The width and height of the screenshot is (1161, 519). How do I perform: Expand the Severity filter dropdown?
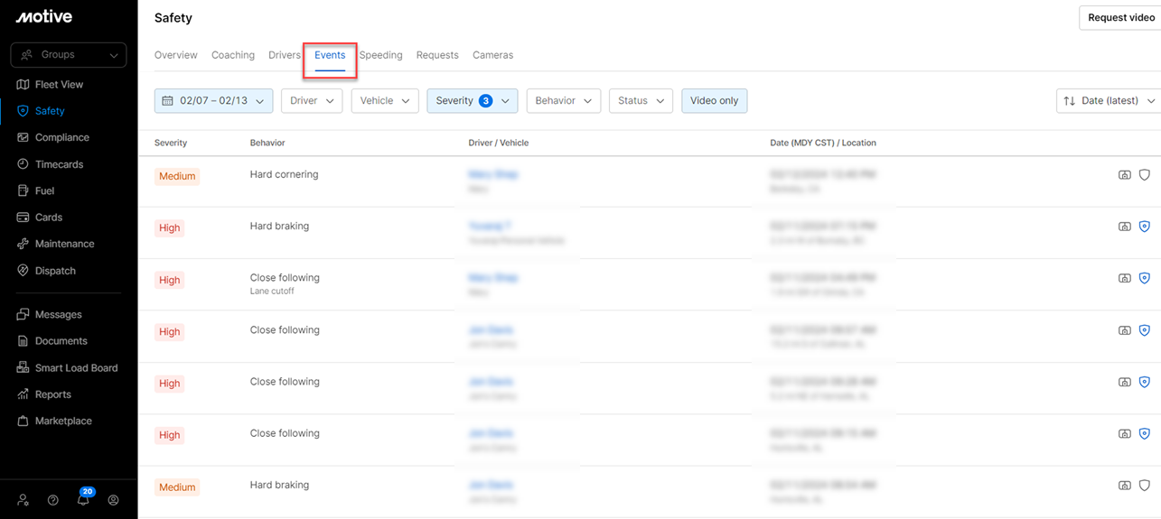click(x=472, y=100)
